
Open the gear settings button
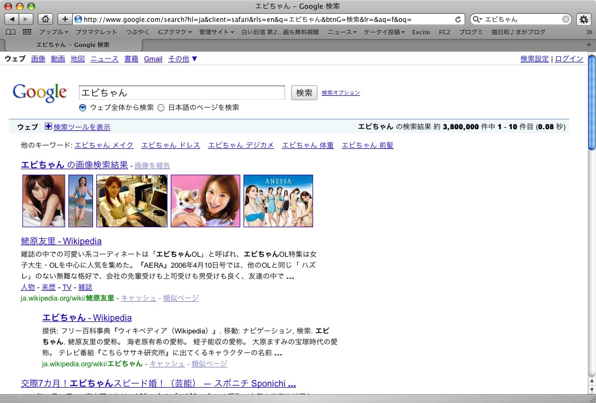pos(584,19)
